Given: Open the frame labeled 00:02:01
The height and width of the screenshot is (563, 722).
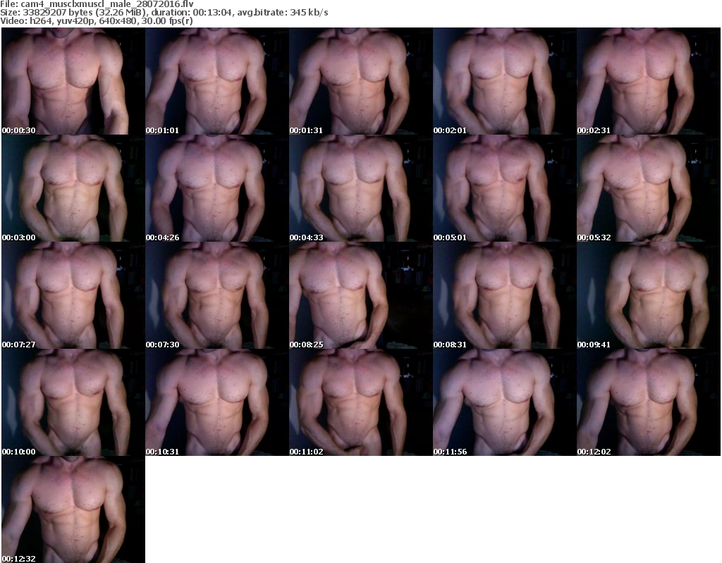Looking at the screenshot, I should click(505, 81).
